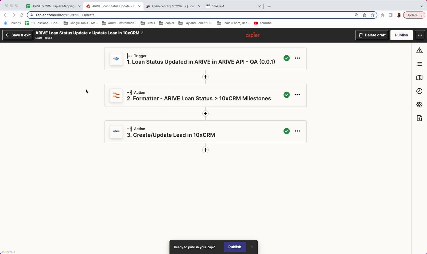Screen dimensions: 427x254
Task: Open Chrome extensions puzzle icon
Action: click(x=382, y=15)
